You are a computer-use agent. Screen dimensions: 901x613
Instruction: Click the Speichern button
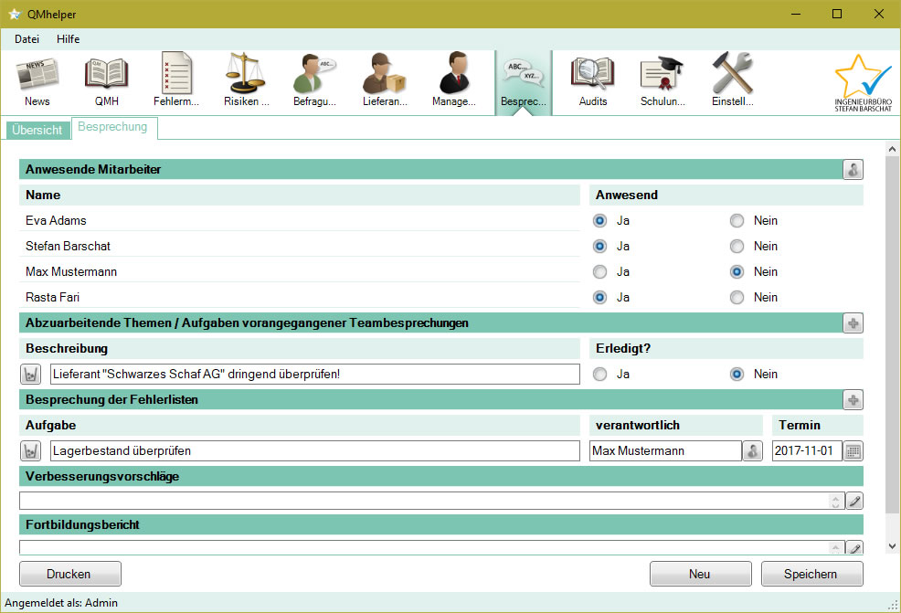pos(811,574)
